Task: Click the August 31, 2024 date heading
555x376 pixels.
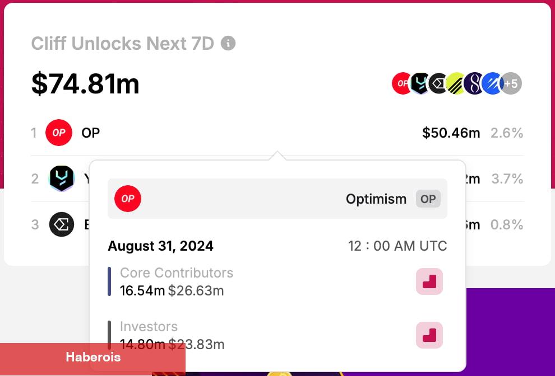Action: coord(160,246)
